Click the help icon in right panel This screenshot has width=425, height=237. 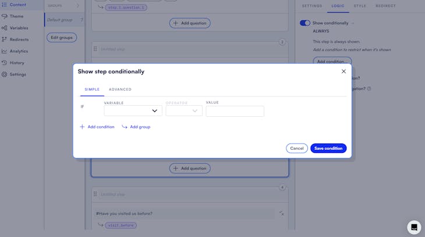pos(369,88)
